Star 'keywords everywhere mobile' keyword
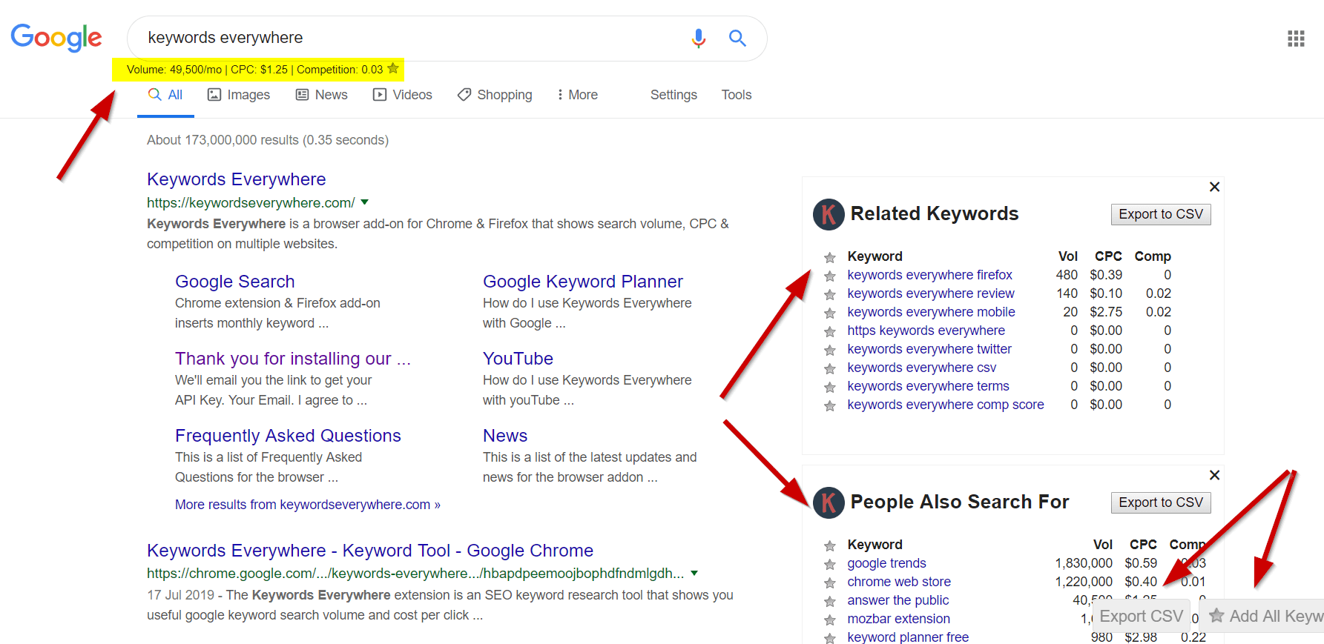 (x=830, y=313)
